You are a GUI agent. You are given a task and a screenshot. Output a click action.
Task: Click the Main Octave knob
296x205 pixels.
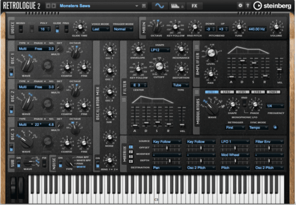coord(156,27)
